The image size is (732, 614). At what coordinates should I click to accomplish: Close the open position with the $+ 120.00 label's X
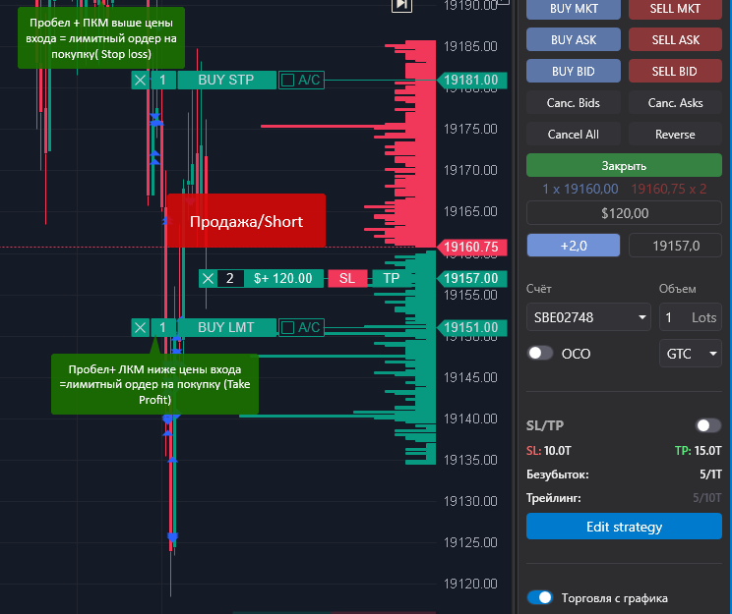click(208, 278)
